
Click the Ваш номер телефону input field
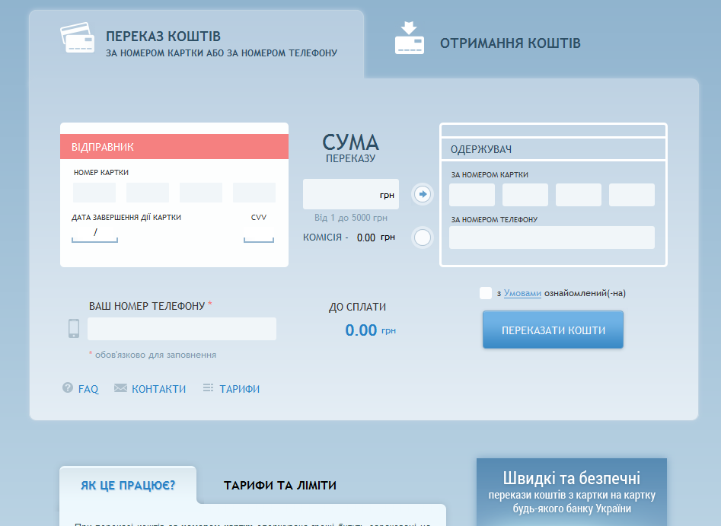pyautogui.click(x=182, y=329)
